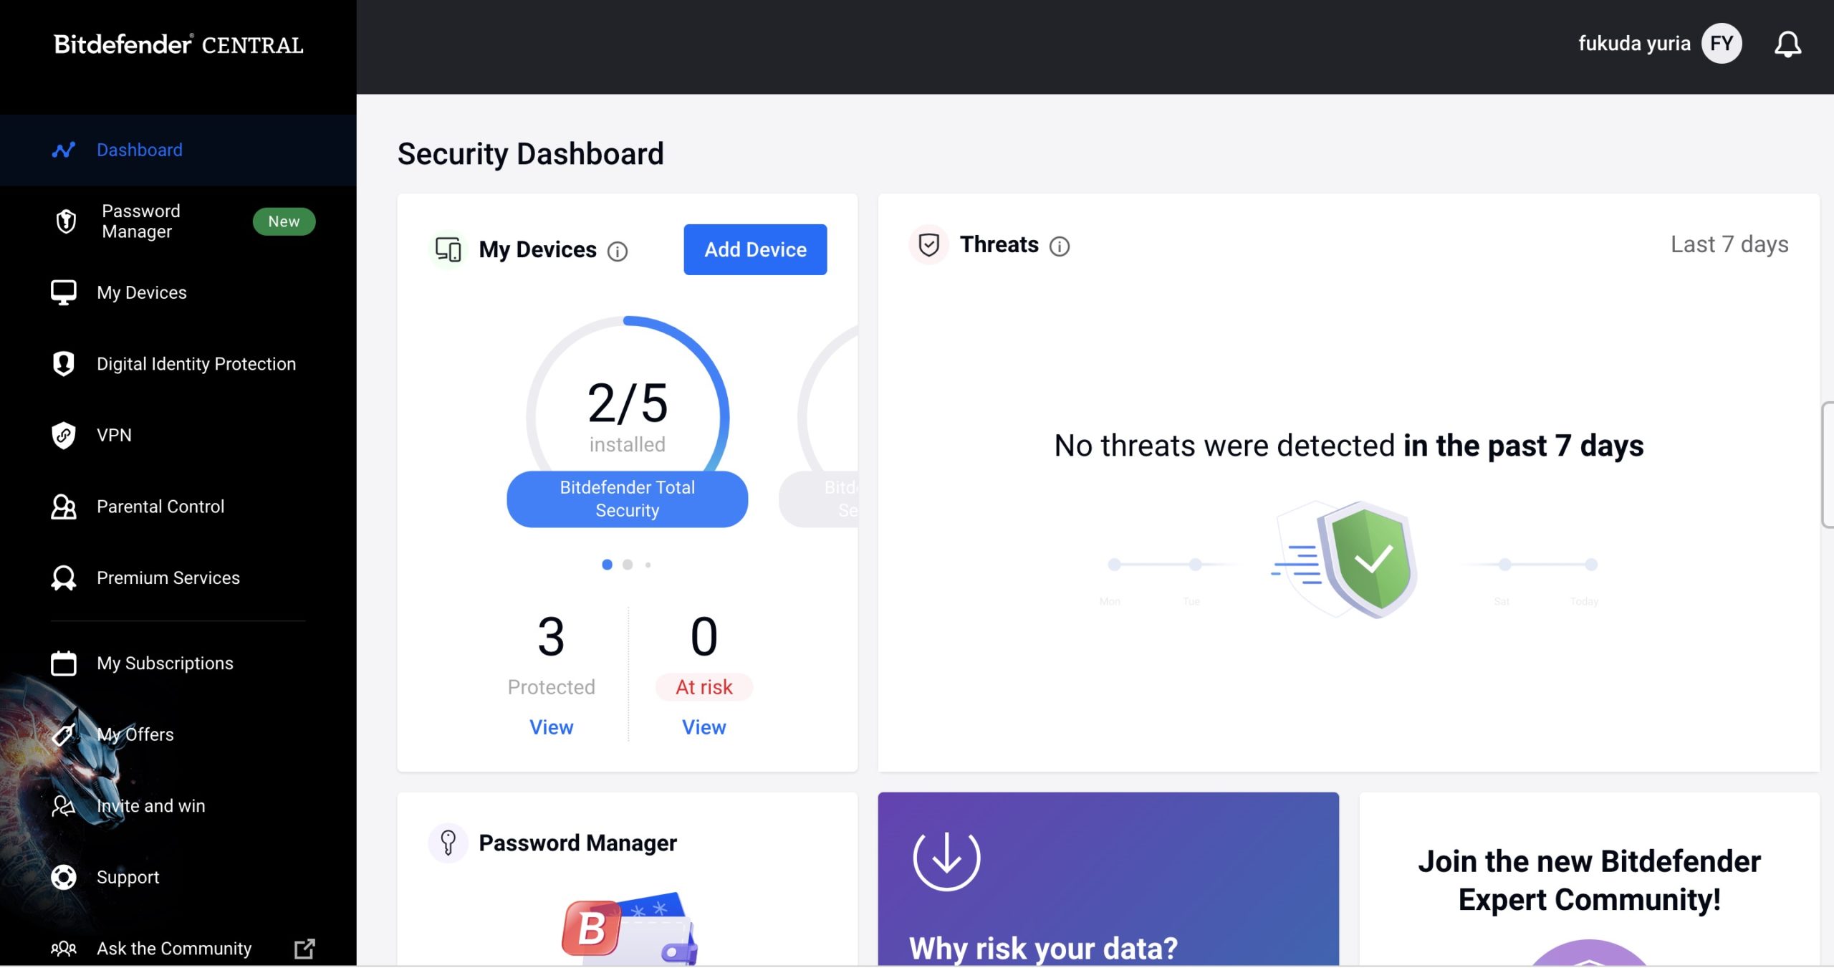Click the My Devices monitor icon in sidebar

[x=64, y=292]
